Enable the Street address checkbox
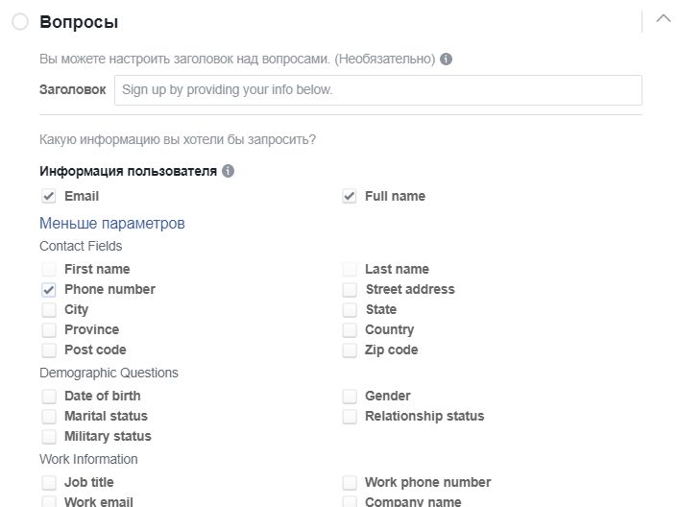 click(350, 290)
